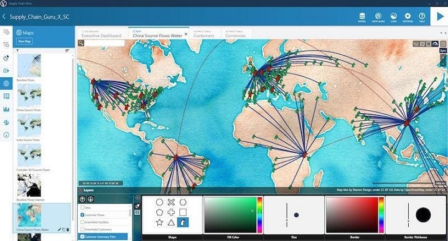Choose the plus shape
The width and height of the screenshot is (448, 241).
tap(171, 212)
